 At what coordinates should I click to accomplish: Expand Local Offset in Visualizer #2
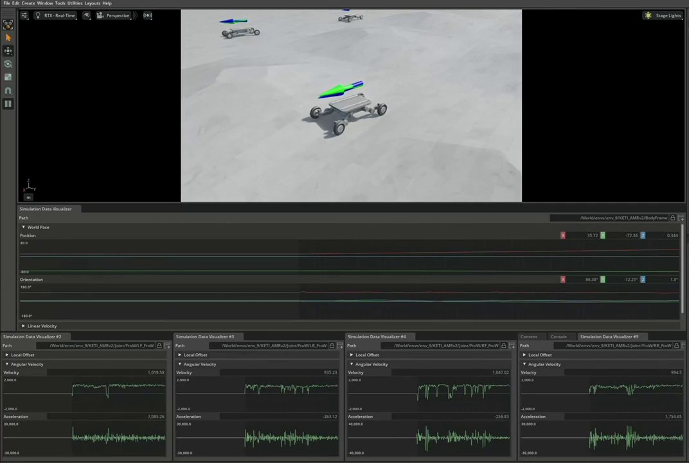click(x=7, y=355)
